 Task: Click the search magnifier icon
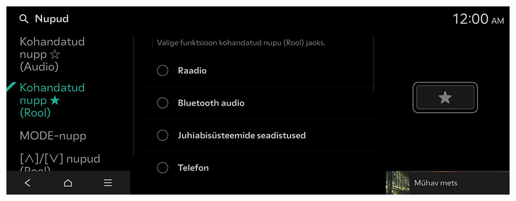point(24,19)
